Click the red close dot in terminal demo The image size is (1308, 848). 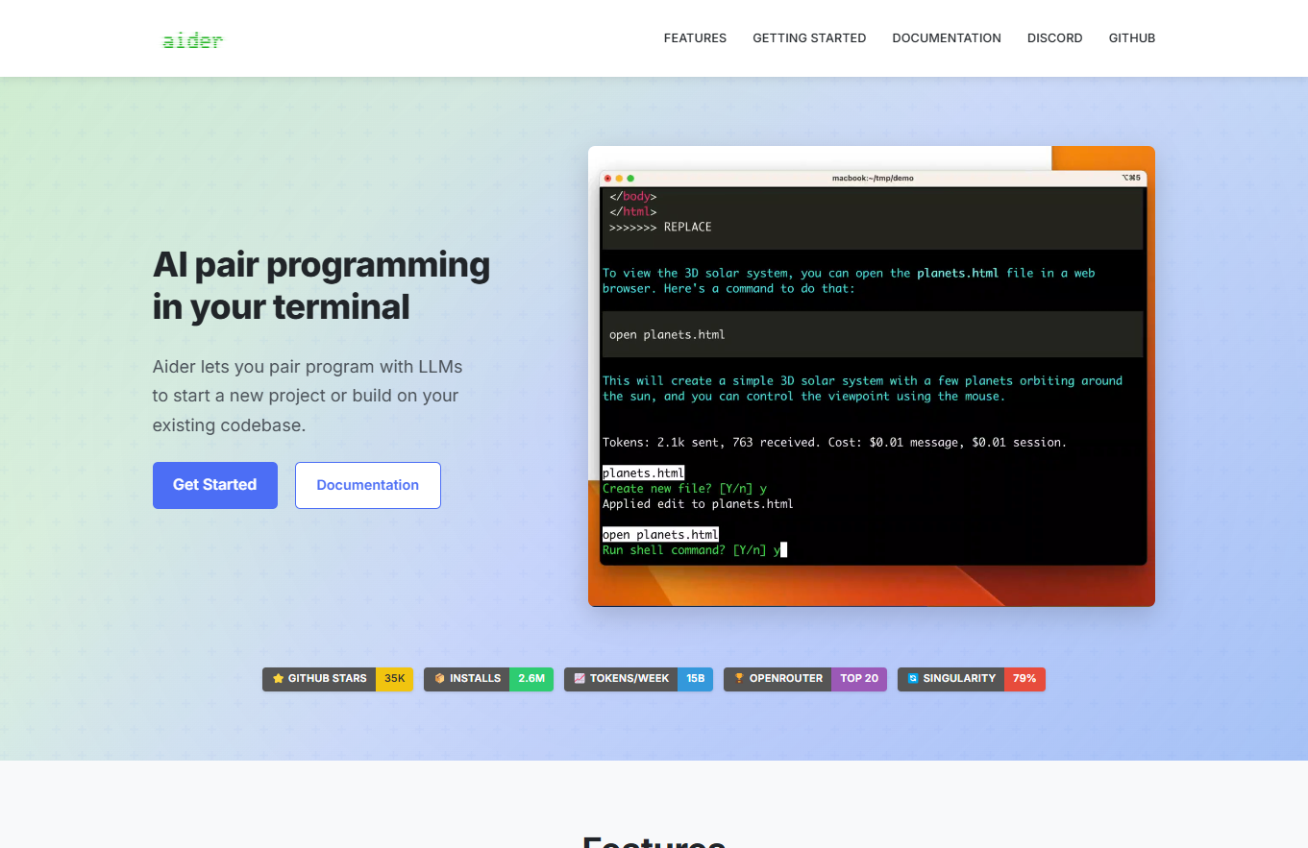(x=607, y=179)
